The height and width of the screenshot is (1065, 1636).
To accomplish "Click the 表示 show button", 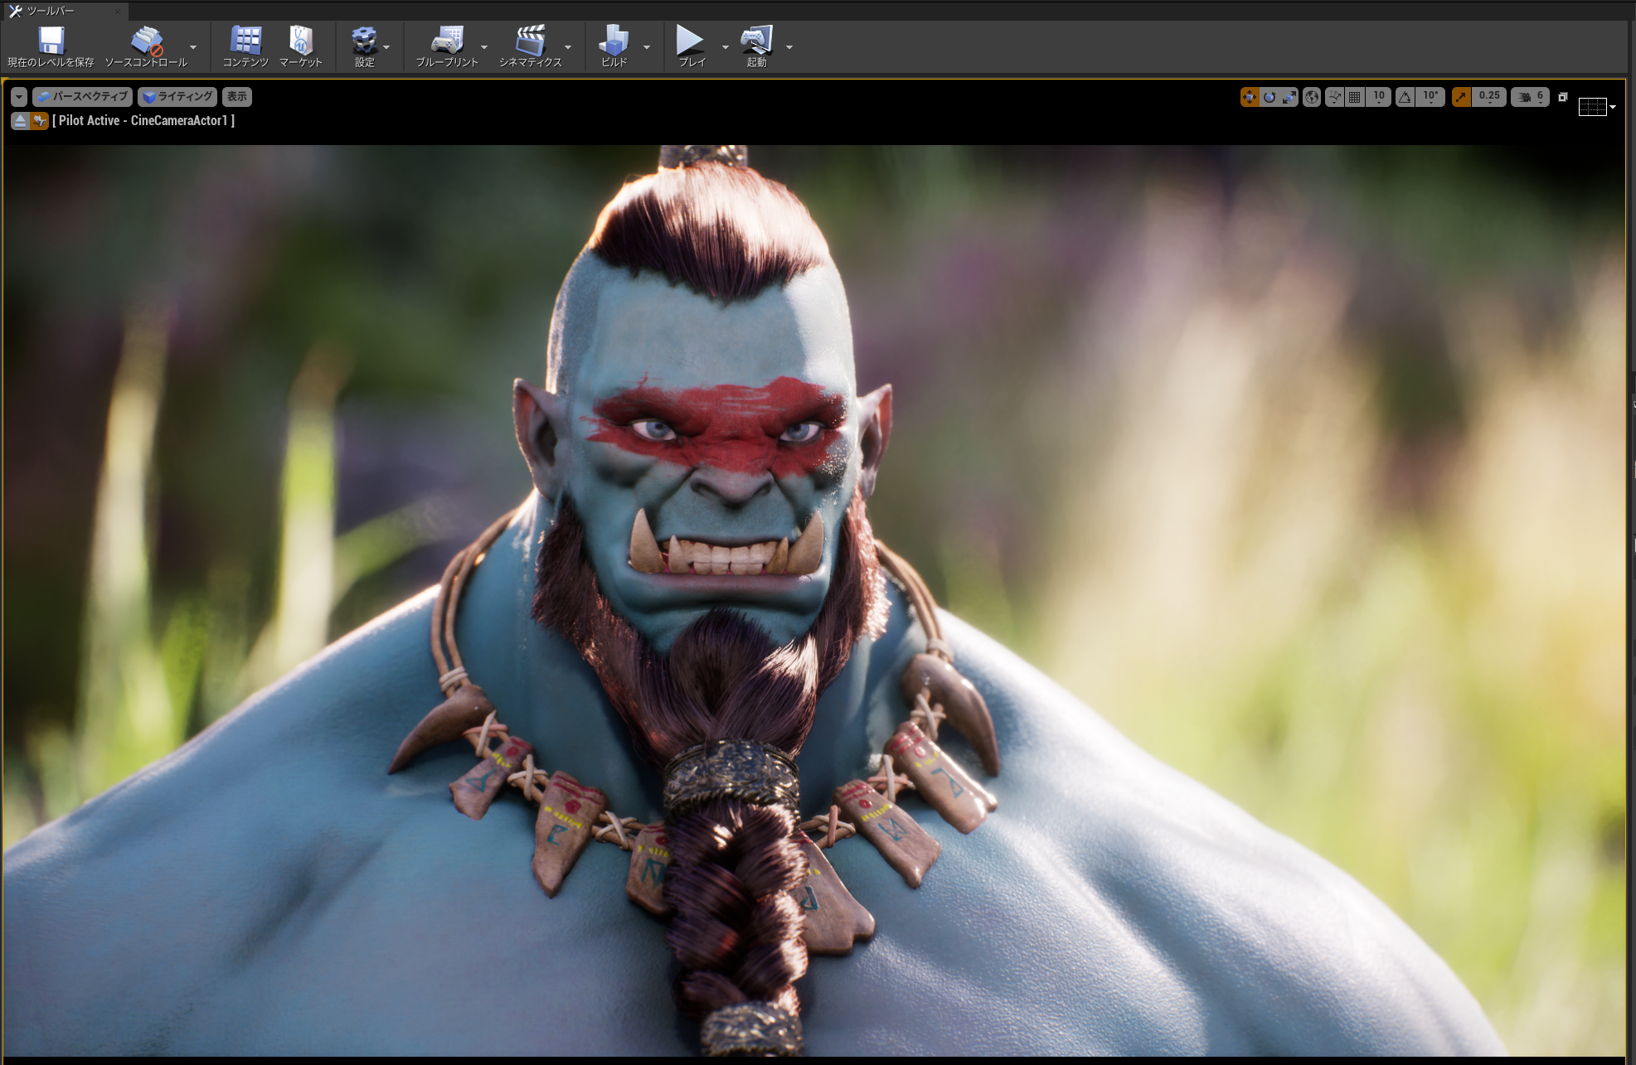I will coord(237,97).
